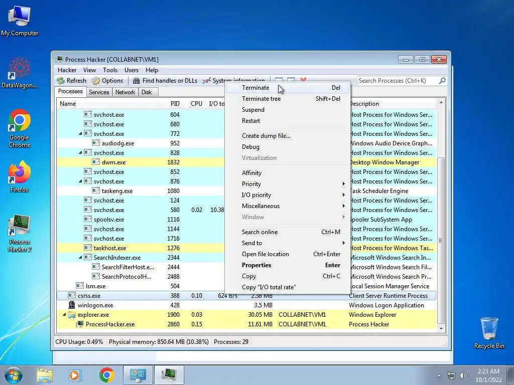This screenshot has width=514, height=385.
Task: Click the Refresh toolbar icon
Action: [x=61, y=81]
